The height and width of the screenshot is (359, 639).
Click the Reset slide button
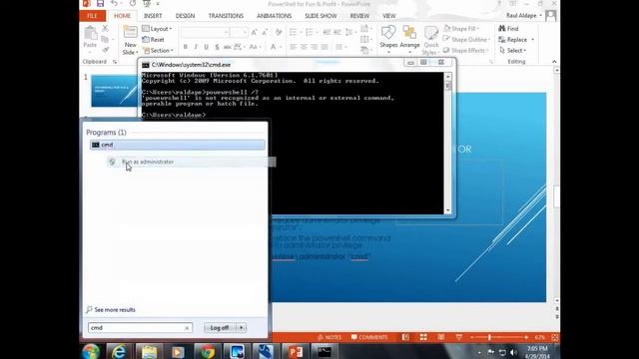click(153, 40)
